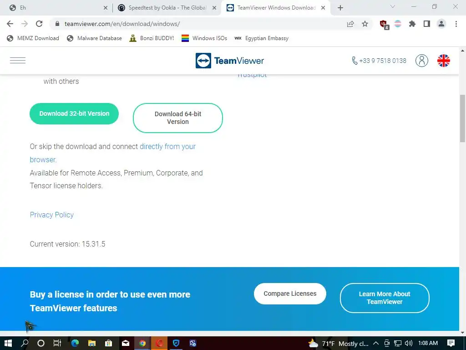
Task: Open the blue shield app in the taskbar
Action: pos(176,343)
